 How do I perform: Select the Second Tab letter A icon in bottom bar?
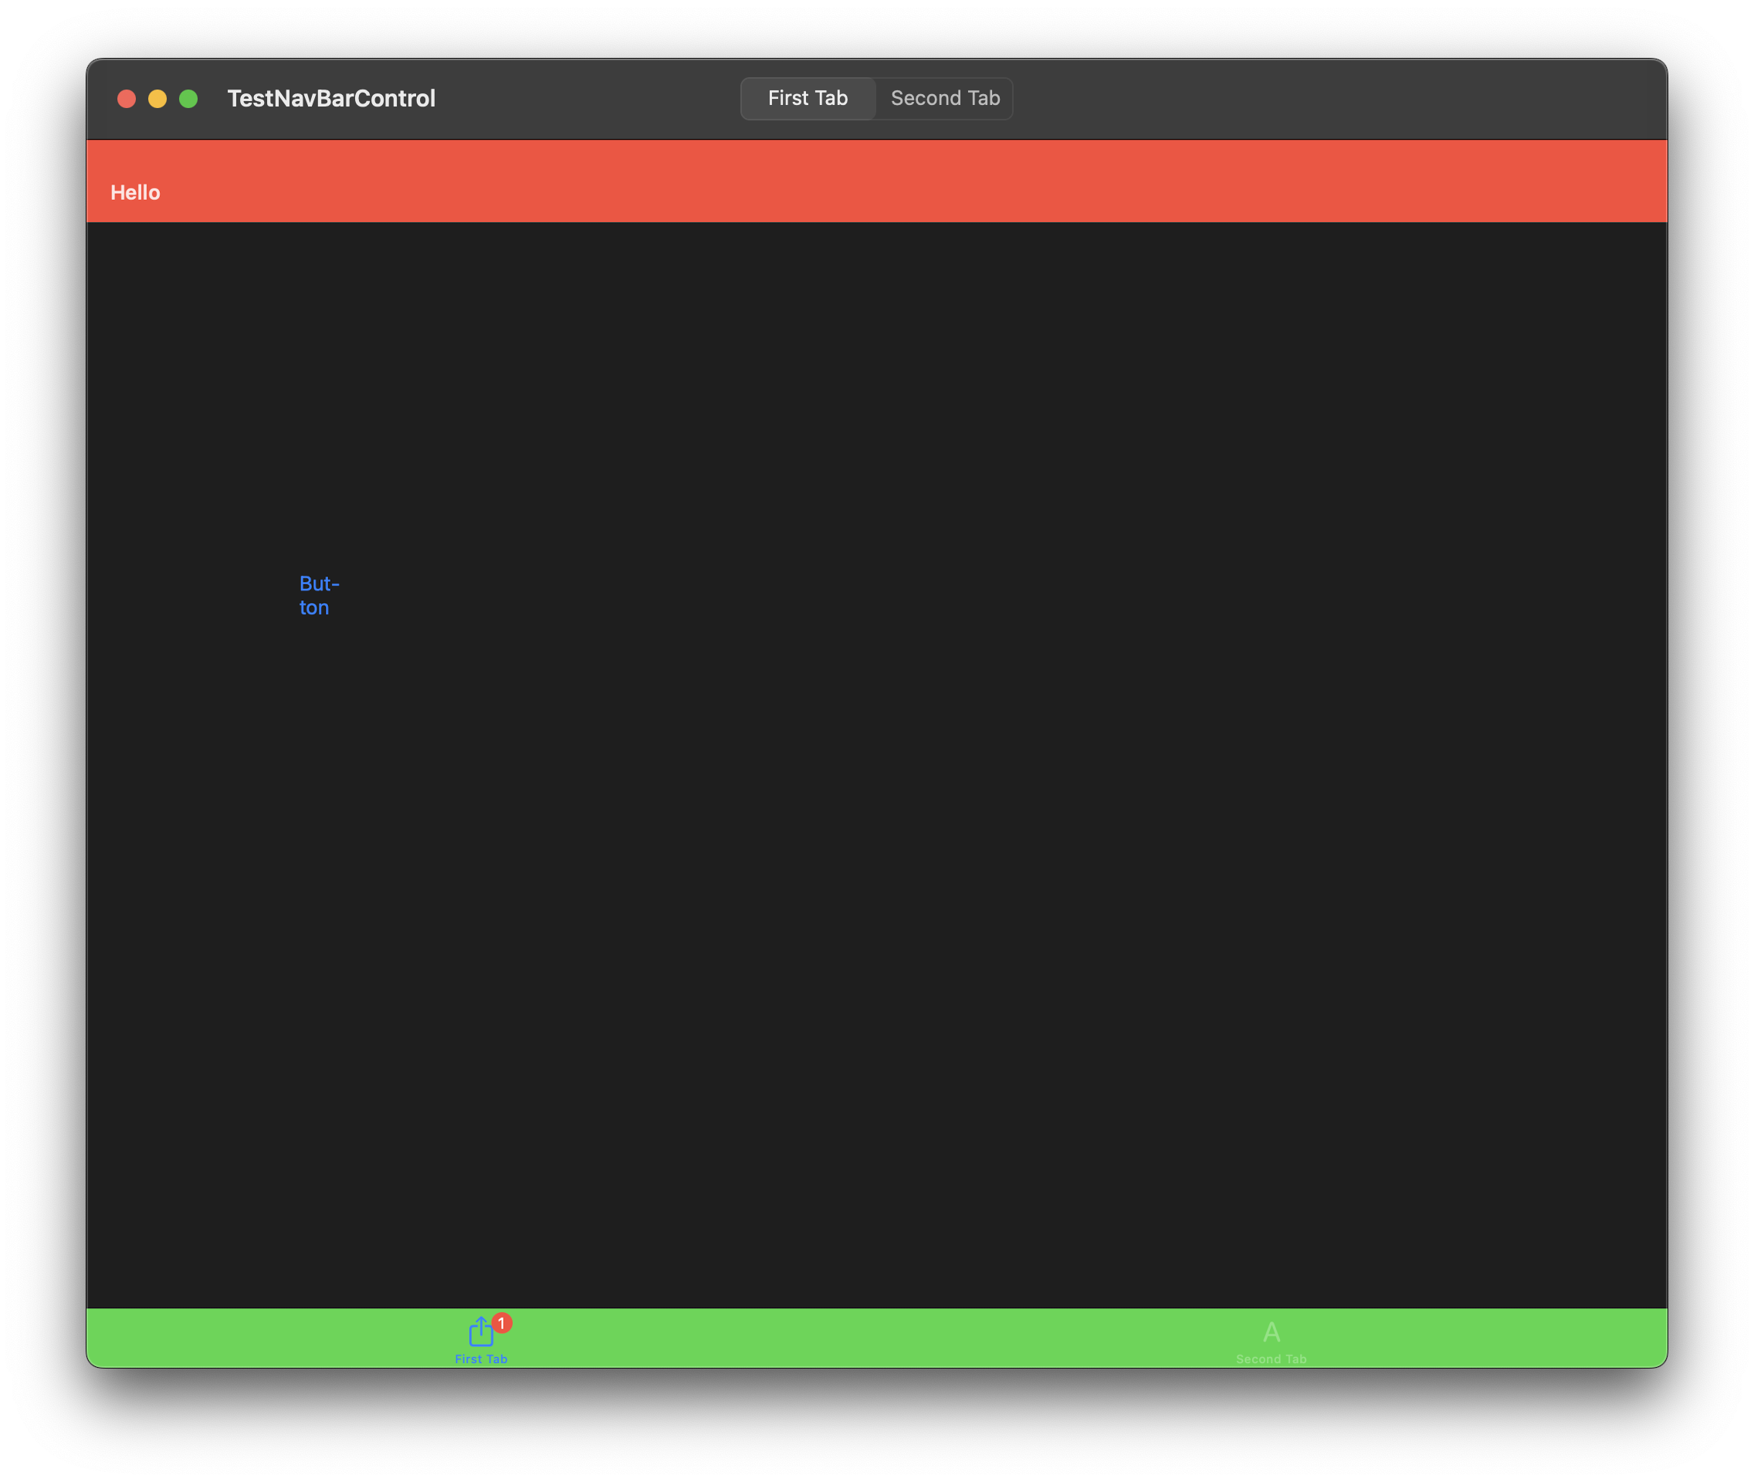click(x=1271, y=1331)
